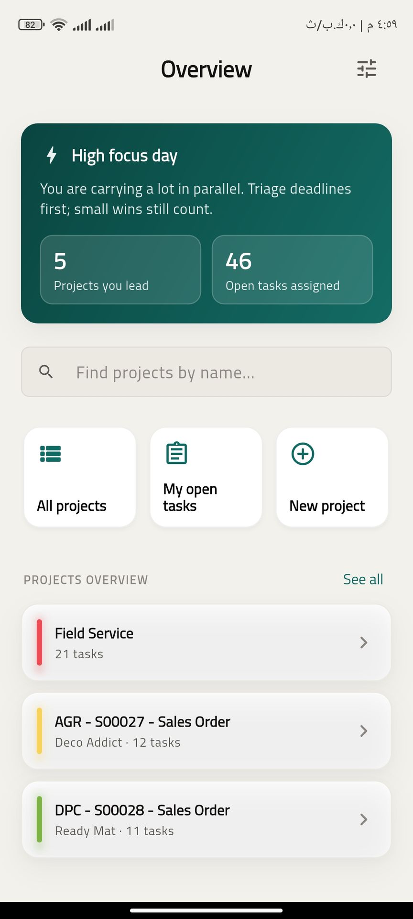
Task: Tap the New project plus icon
Action: pos(303,454)
